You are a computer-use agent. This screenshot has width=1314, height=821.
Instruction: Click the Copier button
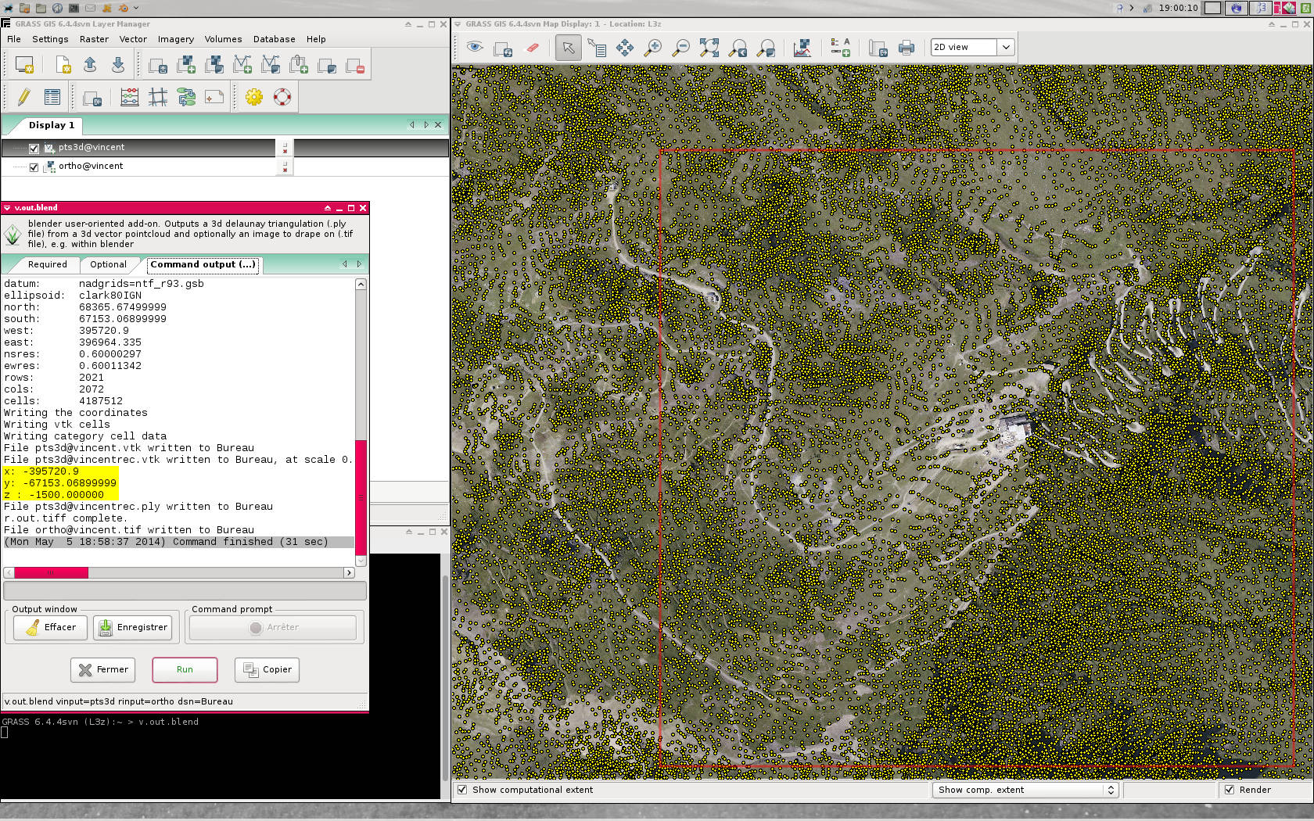(x=267, y=669)
